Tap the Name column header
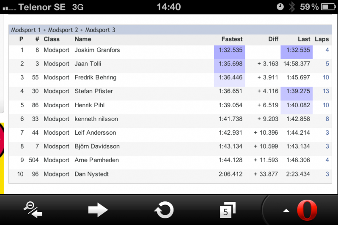This screenshot has width=338, height=225. click(x=83, y=39)
